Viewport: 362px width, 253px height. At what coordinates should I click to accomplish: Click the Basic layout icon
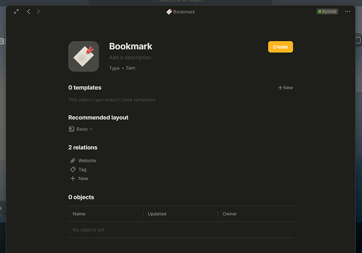coord(71,129)
